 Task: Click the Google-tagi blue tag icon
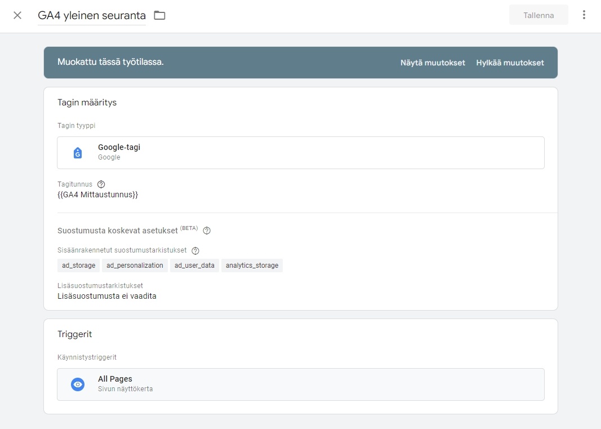[x=78, y=153]
